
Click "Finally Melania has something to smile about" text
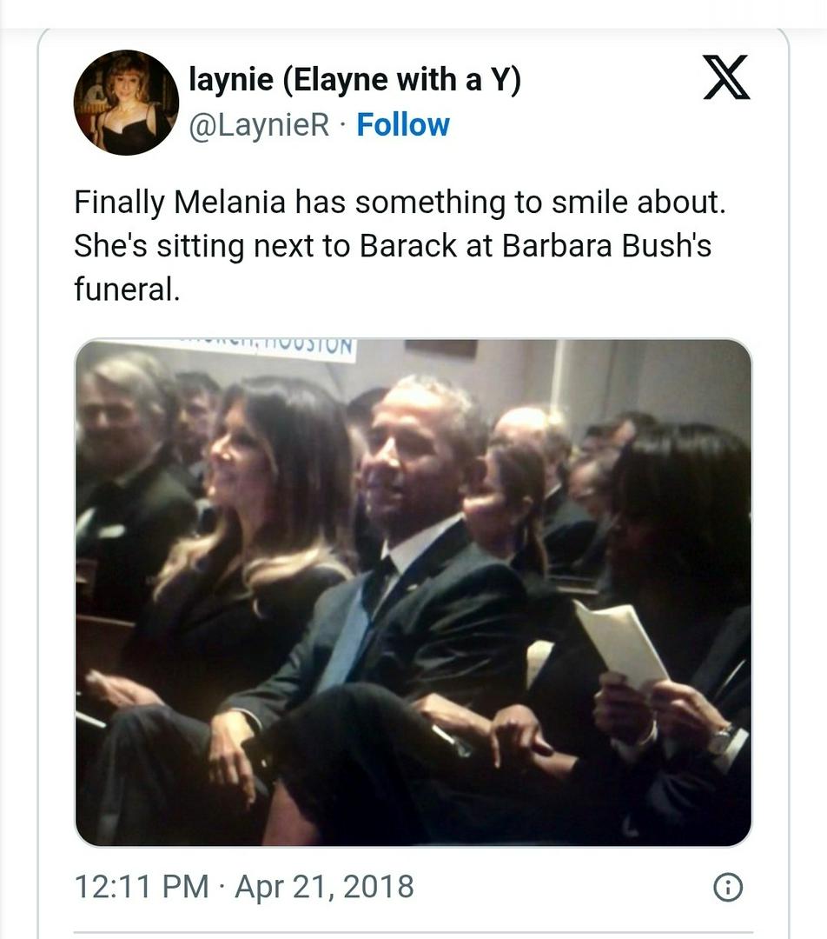(x=399, y=203)
